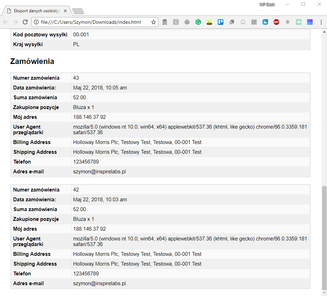
Task: Click email szymon@inspirelabs.pl in order 43
Action: pos(99,172)
